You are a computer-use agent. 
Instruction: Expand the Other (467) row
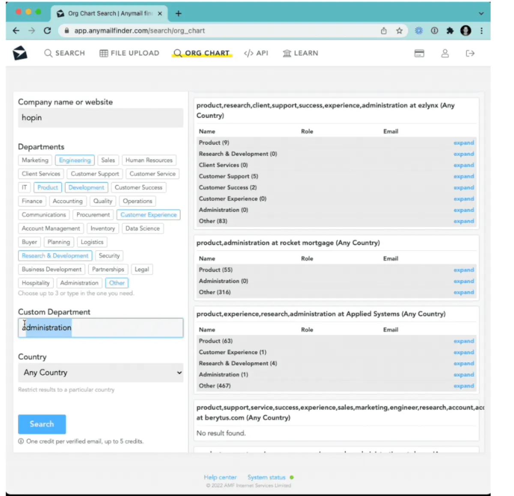464,386
